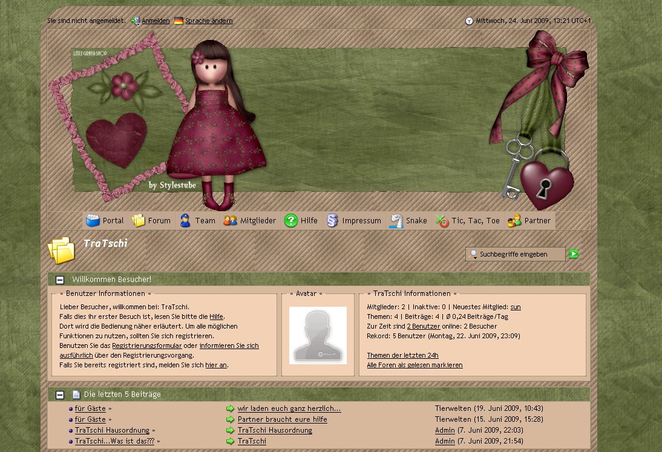Open the Registrierungsformular link

146,346
